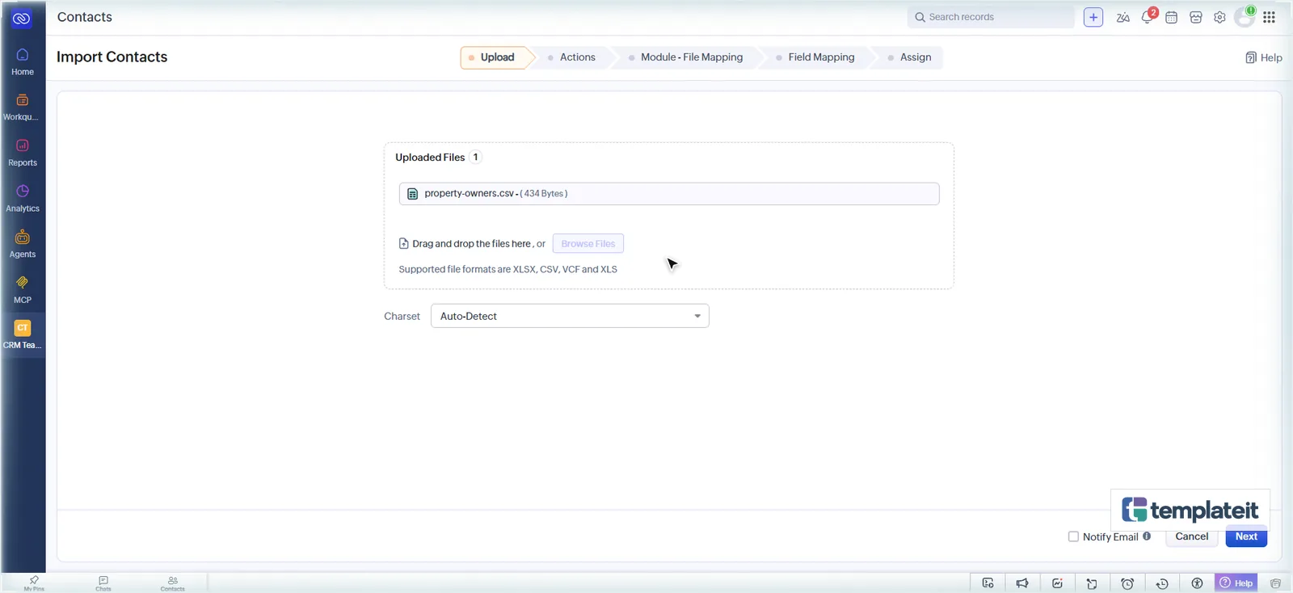Open Analytics from the sidebar
This screenshot has width=1293, height=593.
pos(23,199)
